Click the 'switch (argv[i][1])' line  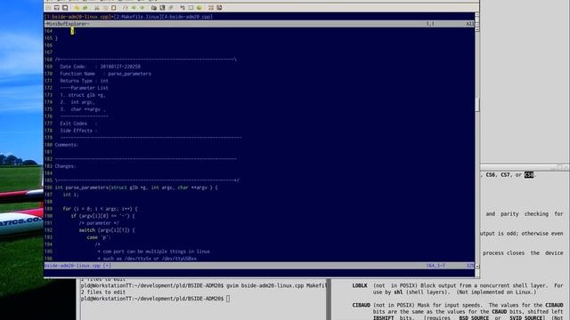click(107, 230)
